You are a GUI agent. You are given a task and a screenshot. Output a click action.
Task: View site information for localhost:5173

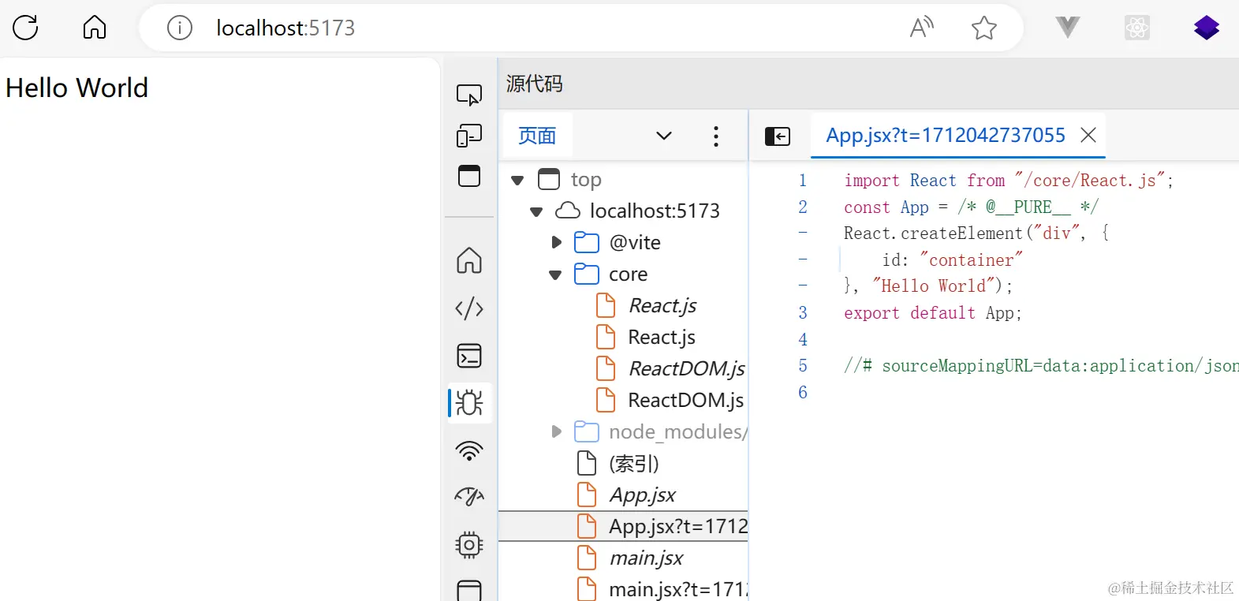[180, 28]
